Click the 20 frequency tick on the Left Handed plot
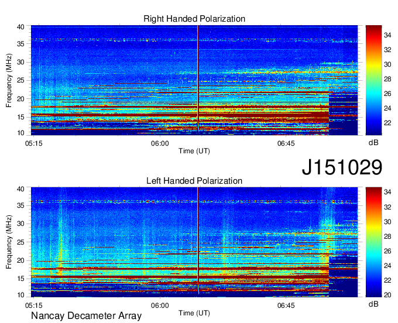398x323 pixels. click(x=20, y=260)
